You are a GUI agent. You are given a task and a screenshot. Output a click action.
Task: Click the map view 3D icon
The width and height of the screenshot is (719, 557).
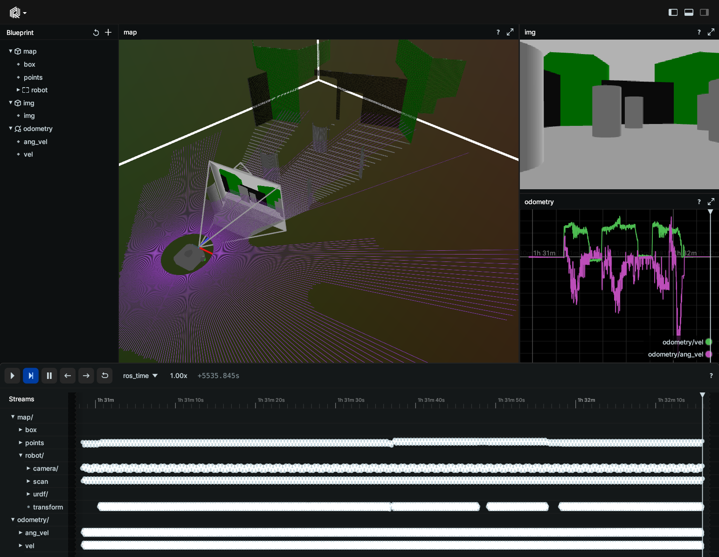point(18,51)
